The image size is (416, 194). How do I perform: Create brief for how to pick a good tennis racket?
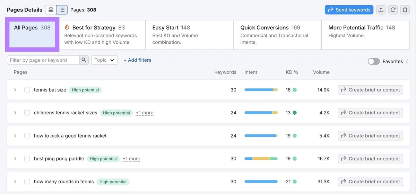(371, 136)
